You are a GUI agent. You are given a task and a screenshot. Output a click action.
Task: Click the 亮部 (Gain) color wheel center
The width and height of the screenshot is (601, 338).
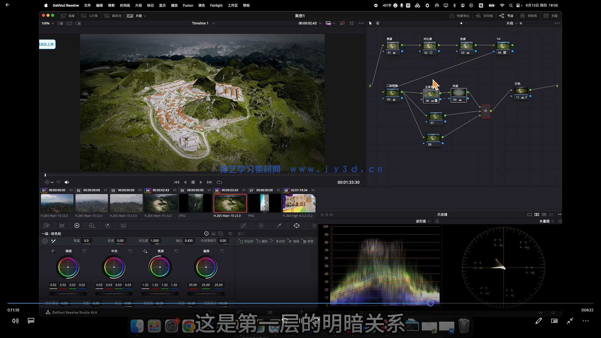click(x=160, y=267)
